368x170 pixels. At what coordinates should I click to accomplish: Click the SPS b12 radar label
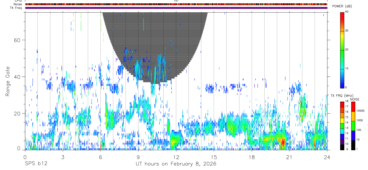36,164
